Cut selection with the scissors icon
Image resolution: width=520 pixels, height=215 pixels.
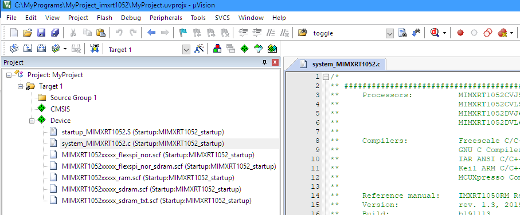pos(73,33)
